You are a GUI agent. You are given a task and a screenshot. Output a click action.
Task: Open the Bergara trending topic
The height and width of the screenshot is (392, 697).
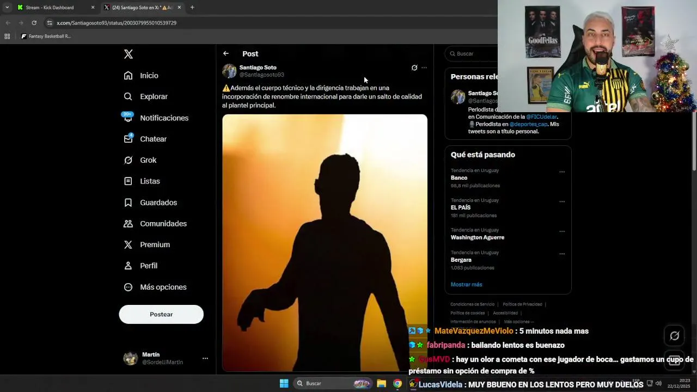click(461, 260)
